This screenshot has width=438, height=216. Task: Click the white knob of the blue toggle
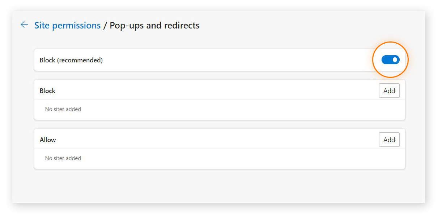click(x=395, y=60)
